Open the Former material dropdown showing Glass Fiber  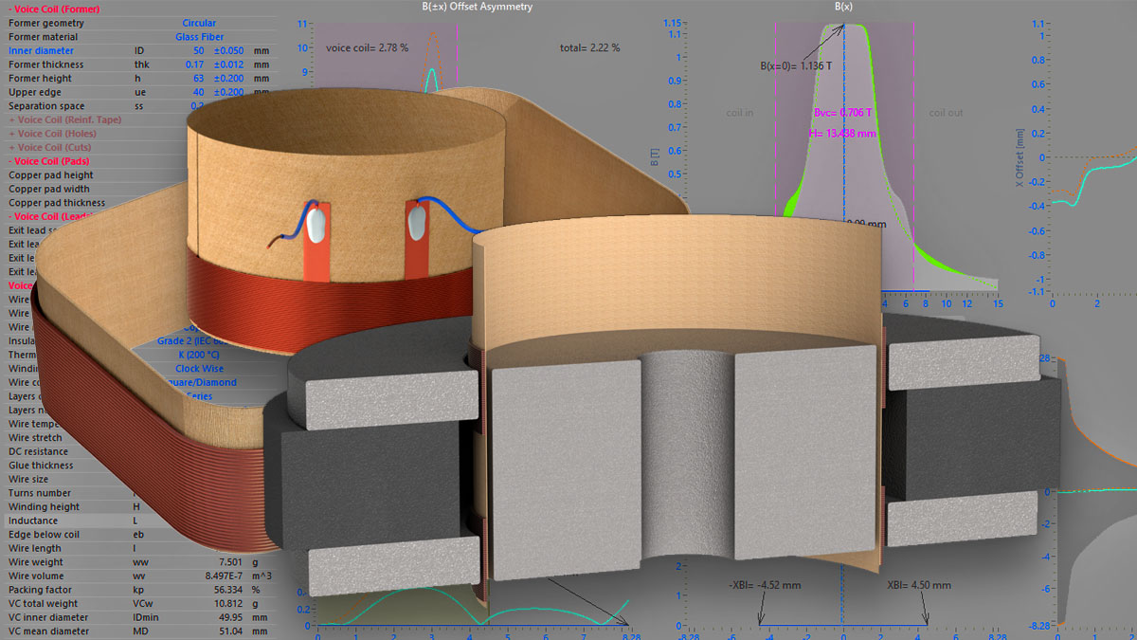(199, 37)
